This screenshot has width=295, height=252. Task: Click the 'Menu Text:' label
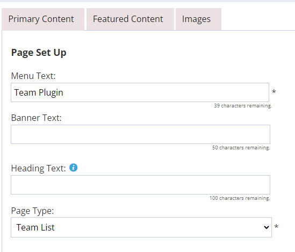click(x=33, y=76)
